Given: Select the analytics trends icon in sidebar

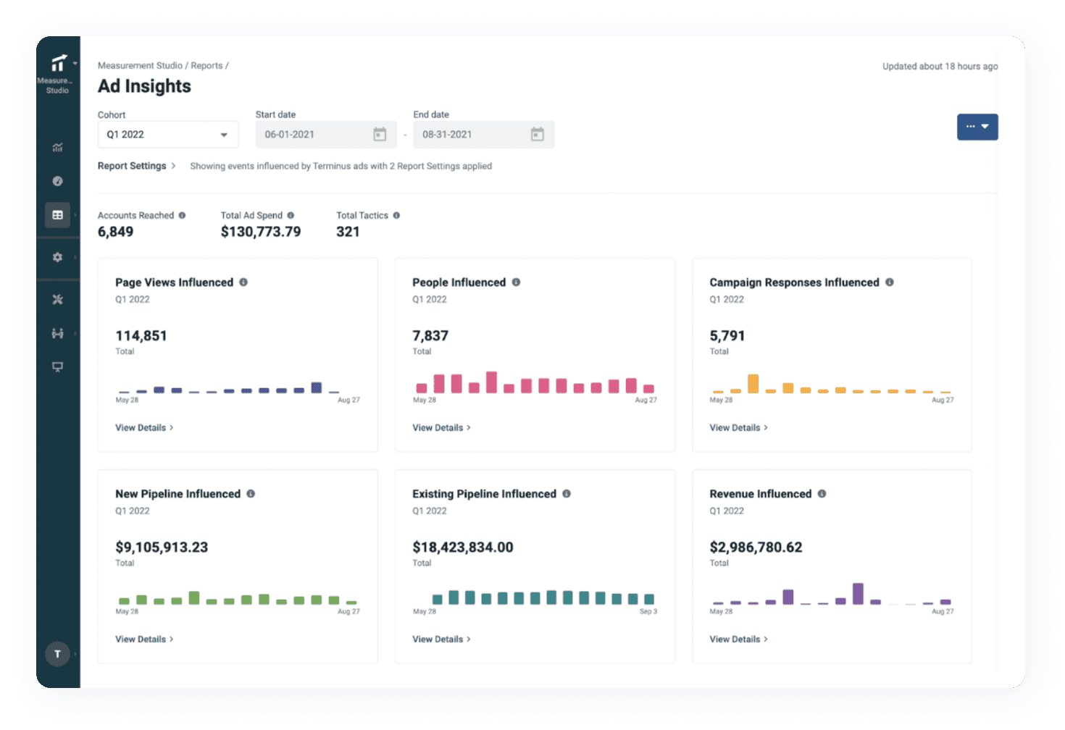Looking at the screenshot, I should point(58,147).
